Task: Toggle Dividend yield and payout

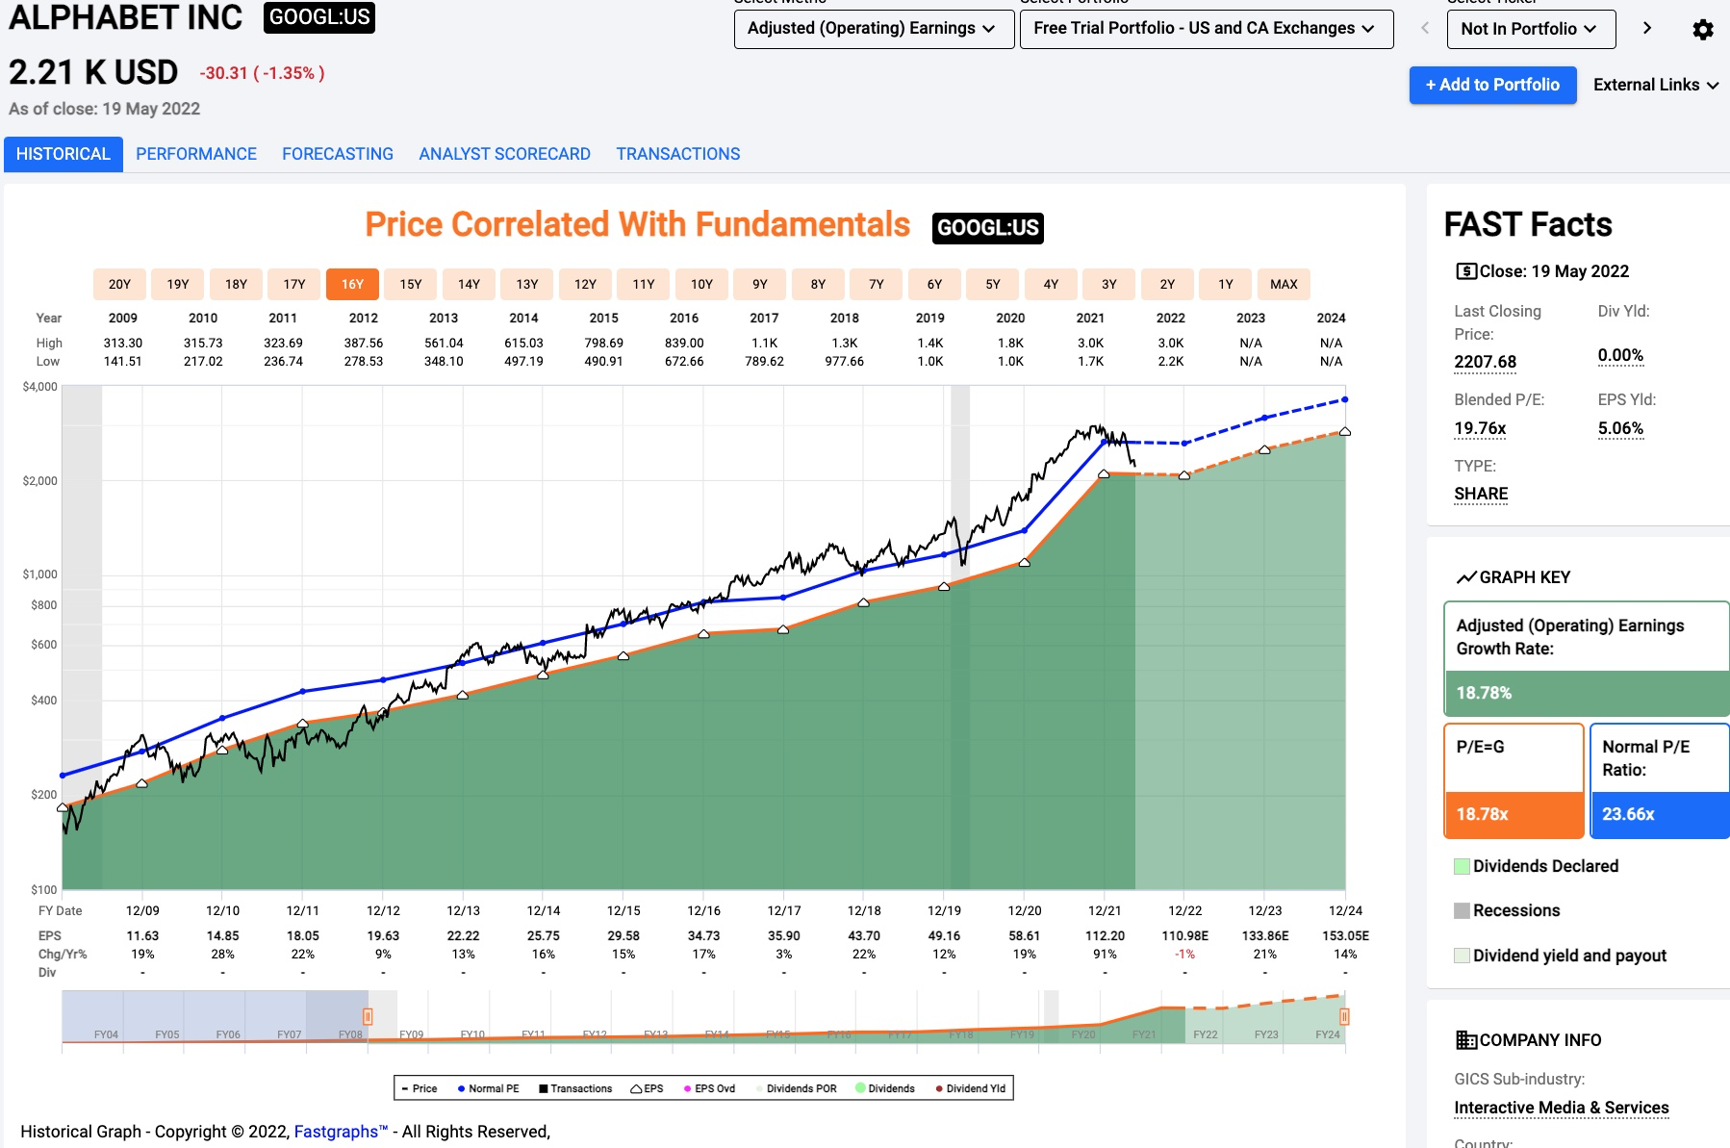Action: (1462, 956)
